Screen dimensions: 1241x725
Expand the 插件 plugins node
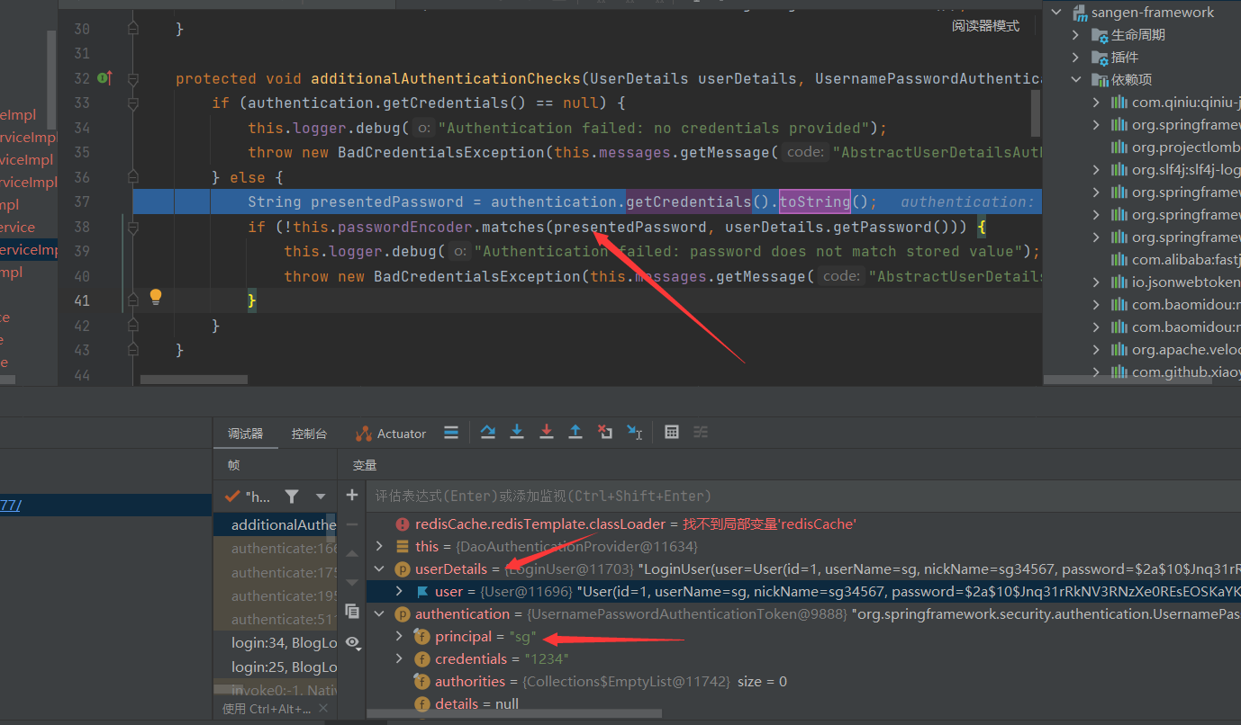tap(1075, 57)
